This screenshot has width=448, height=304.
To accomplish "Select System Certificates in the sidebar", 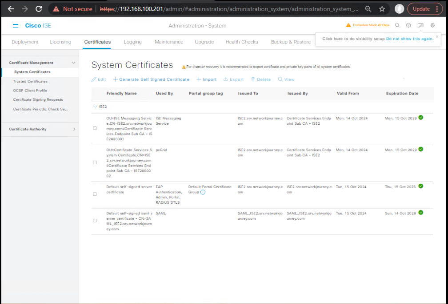I will pyautogui.click(x=32, y=72).
